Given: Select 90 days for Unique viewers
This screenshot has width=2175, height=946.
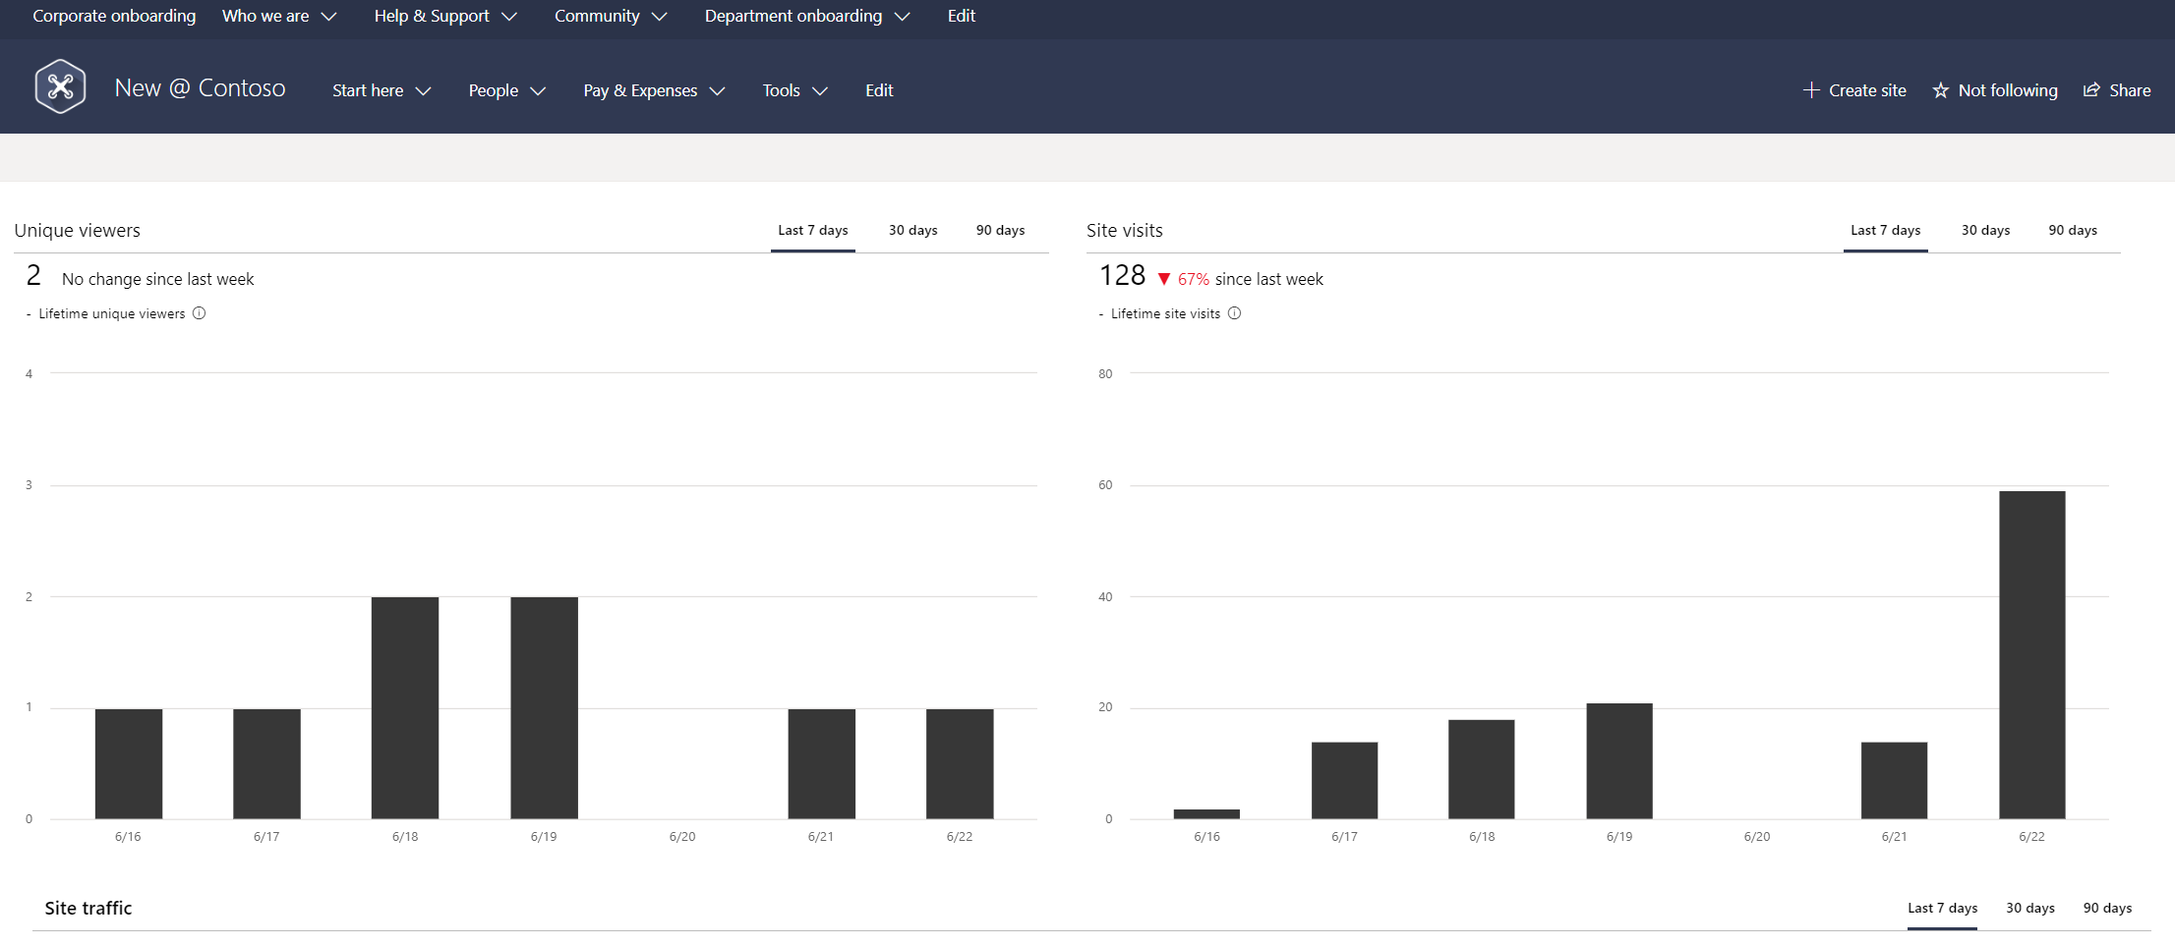Looking at the screenshot, I should (x=1000, y=230).
